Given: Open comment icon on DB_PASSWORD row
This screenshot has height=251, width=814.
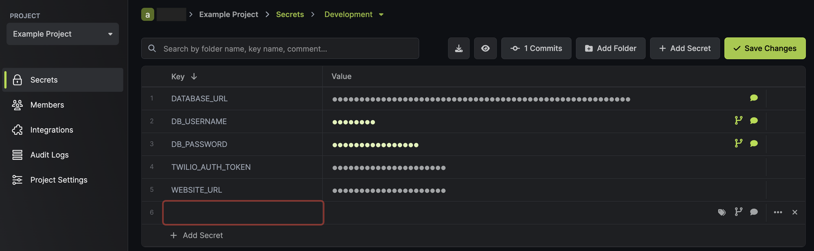Looking at the screenshot, I should click(754, 144).
